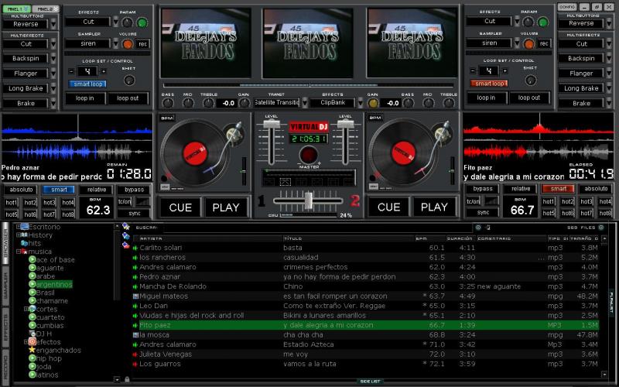Enable bypass mode on the left deck
619x387 pixels.
[135, 189]
